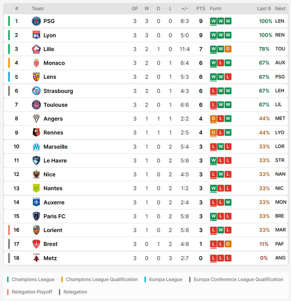This screenshot has width=291, height=301.
Task: Sort standings by GP column header
Action: (x=135, y=8)
